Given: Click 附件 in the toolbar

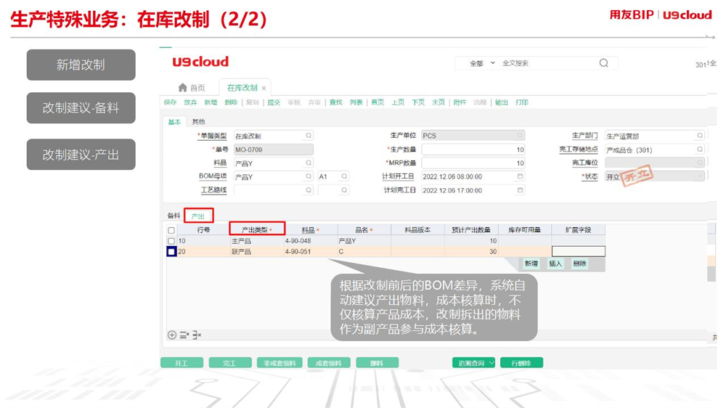Looking at the screenshot, I should [x=460, y=102].
